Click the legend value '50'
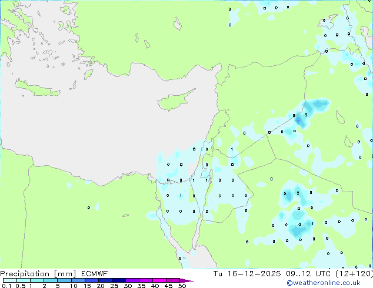 point(182,286)
